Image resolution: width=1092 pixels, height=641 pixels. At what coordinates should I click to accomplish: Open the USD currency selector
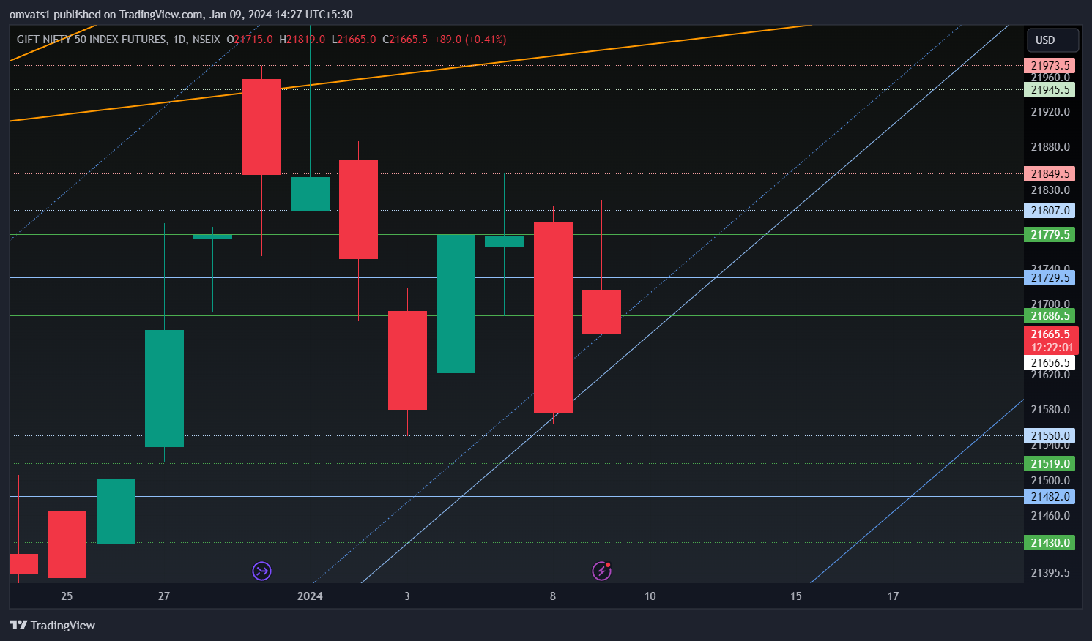point(1053,40)
